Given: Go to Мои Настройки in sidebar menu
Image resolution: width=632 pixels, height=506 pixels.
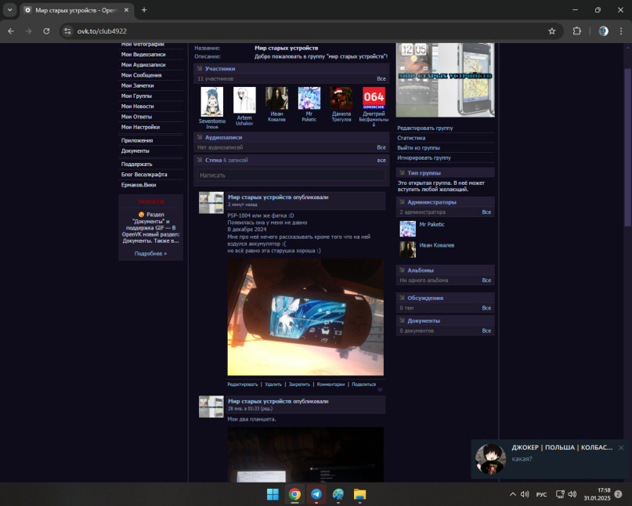Looking at the screenshot, I should click(140, 127).
